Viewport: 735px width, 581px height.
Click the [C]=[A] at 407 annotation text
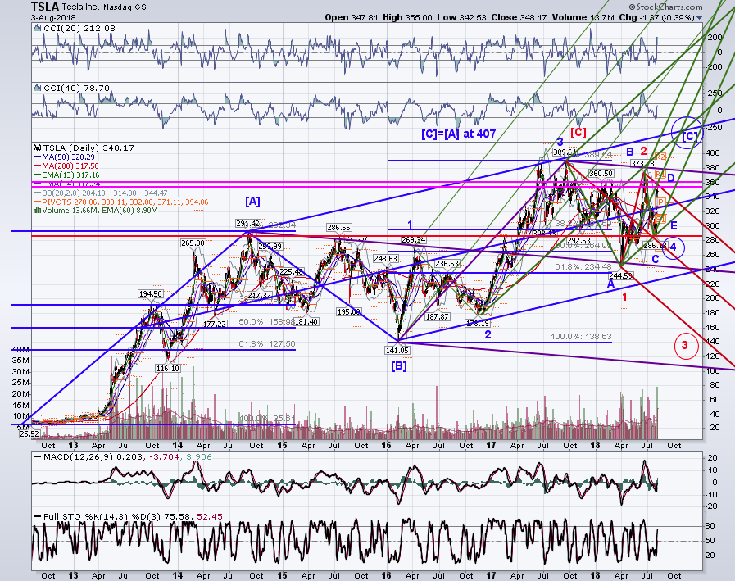[x=458, y=134]
